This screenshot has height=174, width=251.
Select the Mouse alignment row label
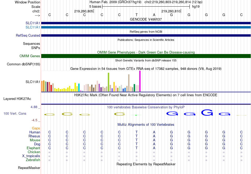point(35,140)
